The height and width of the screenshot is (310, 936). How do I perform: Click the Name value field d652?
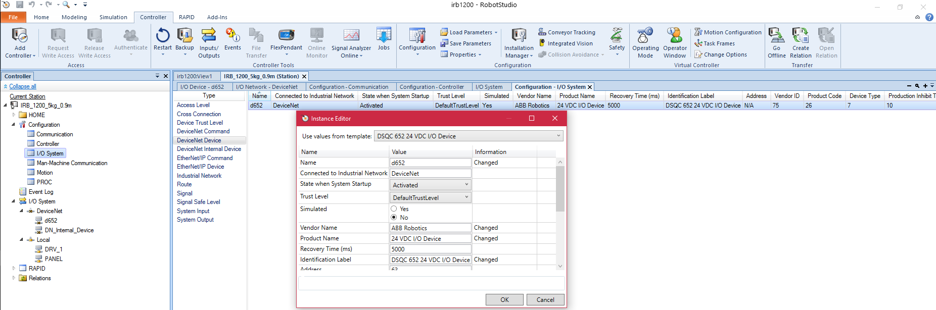pos(431,163)
